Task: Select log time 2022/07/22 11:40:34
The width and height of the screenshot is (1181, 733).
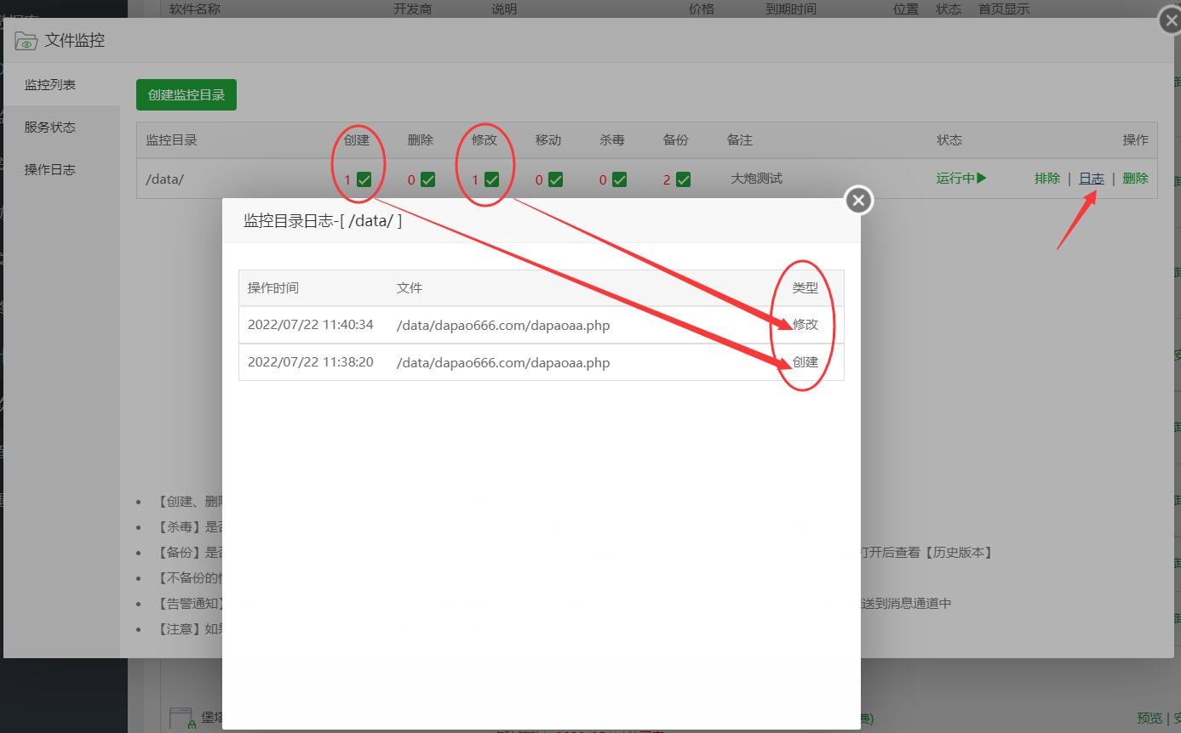Action: click(311, 325)
